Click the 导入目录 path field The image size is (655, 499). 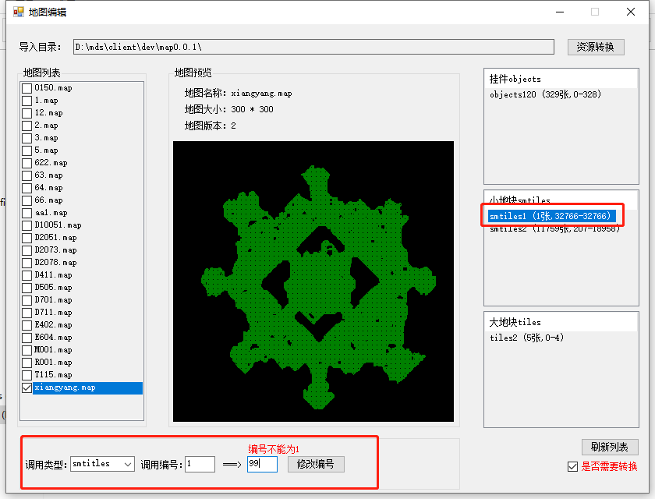(x=313, y=47)
